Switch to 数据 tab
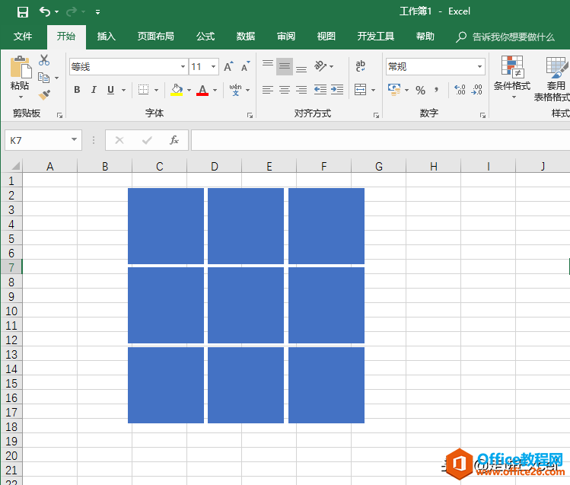Screen dimensions: 570x485 pyautogui.click(x=246, y=37)
